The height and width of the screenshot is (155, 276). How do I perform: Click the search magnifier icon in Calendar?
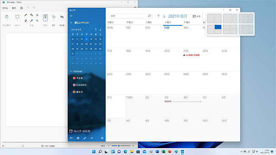(x=149, y=16)
